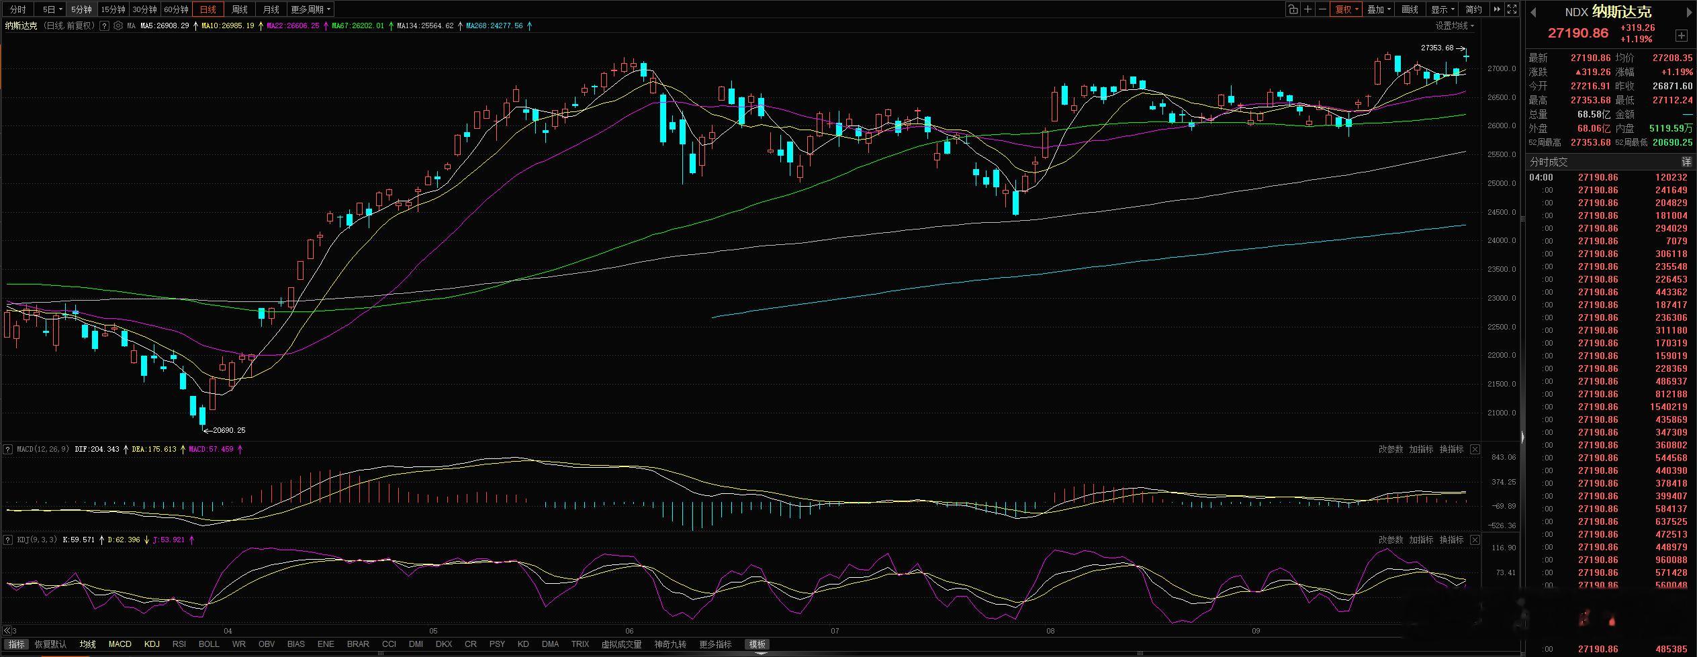Open the 复权 adjustment dropdown
Viewport: 1697px width, 657px height.
[1346, 9]
